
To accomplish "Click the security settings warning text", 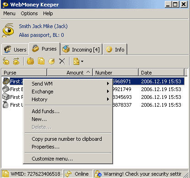I will (142, 174).
